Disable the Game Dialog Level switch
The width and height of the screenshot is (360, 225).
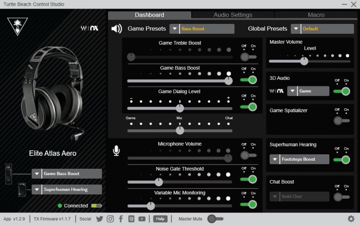point(248,107)
